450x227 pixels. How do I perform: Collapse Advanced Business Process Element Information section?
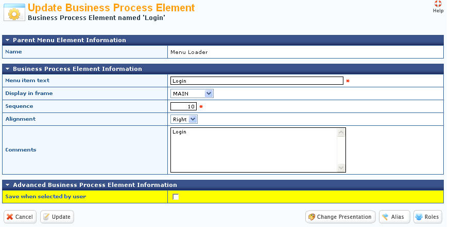click(x=7, y=185)
